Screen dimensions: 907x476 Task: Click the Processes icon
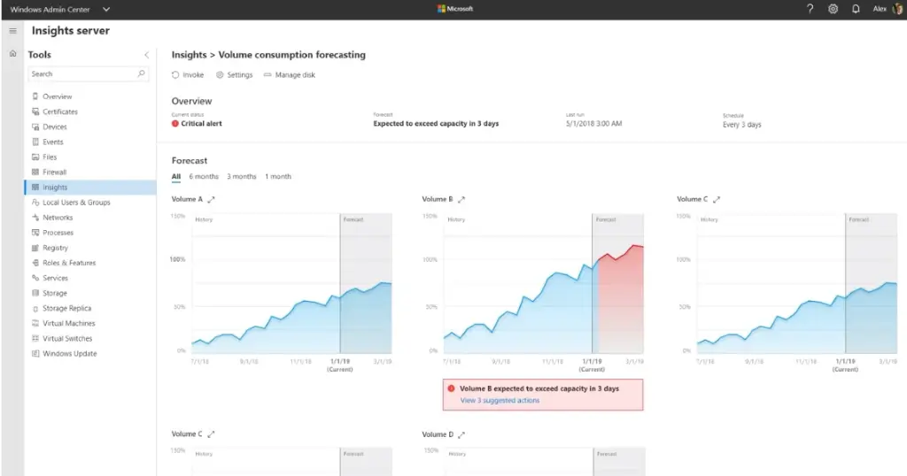click(x=35, y=232)
